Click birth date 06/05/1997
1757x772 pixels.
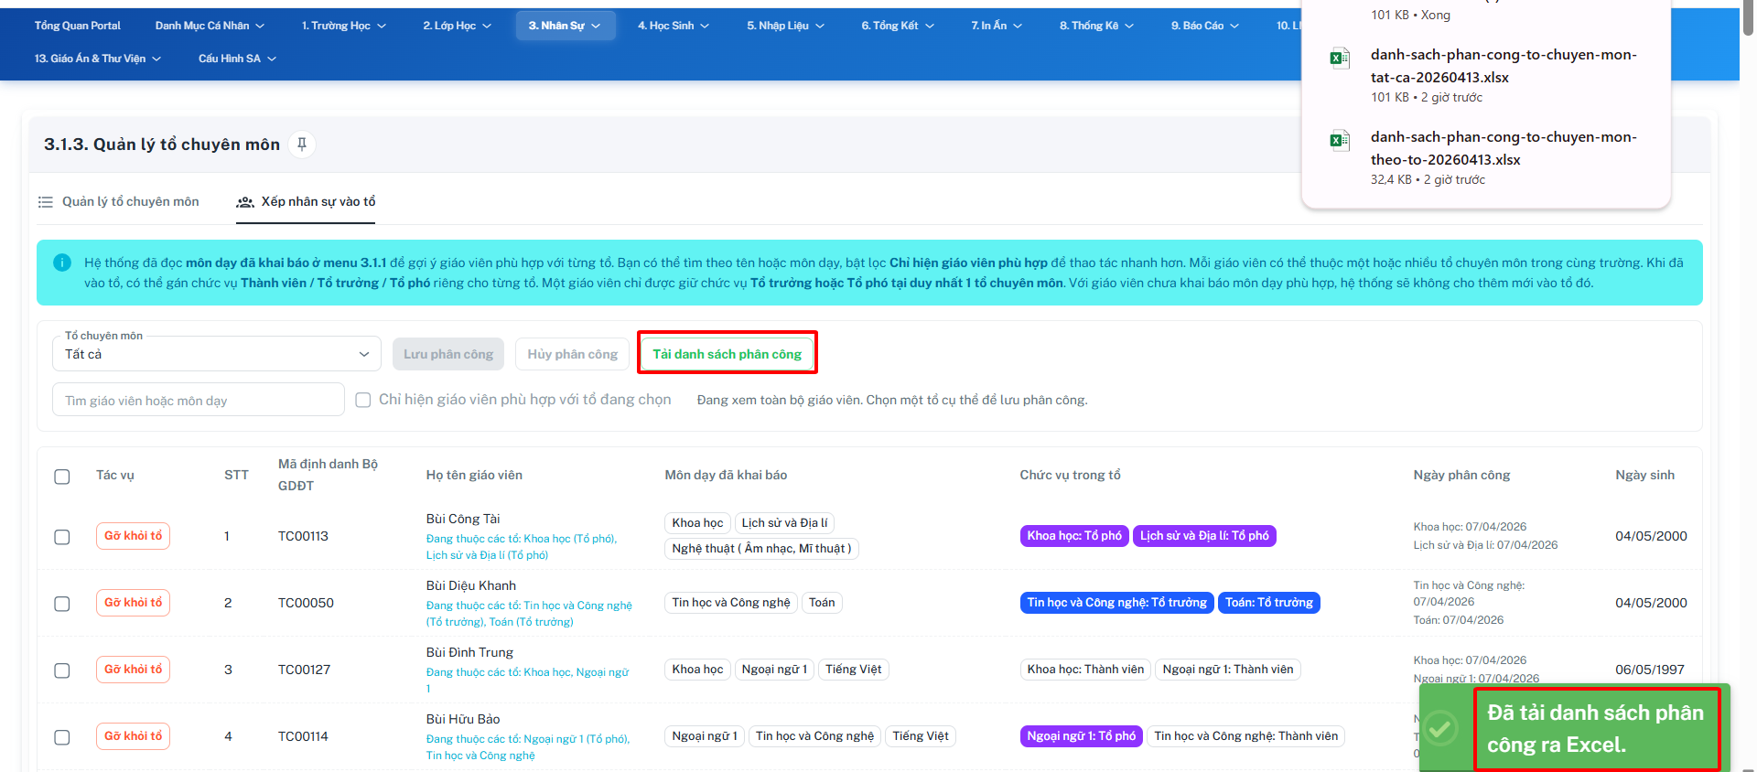pos(1650,670)
